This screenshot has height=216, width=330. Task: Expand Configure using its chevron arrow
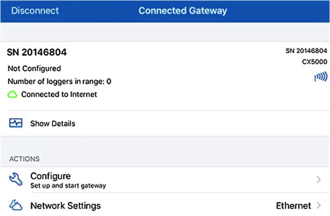tap(319, 180)
